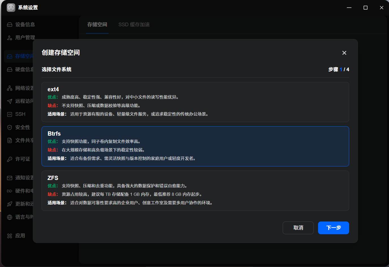Click the 硬件和电源 icon in sidebar

click(10, 191)
